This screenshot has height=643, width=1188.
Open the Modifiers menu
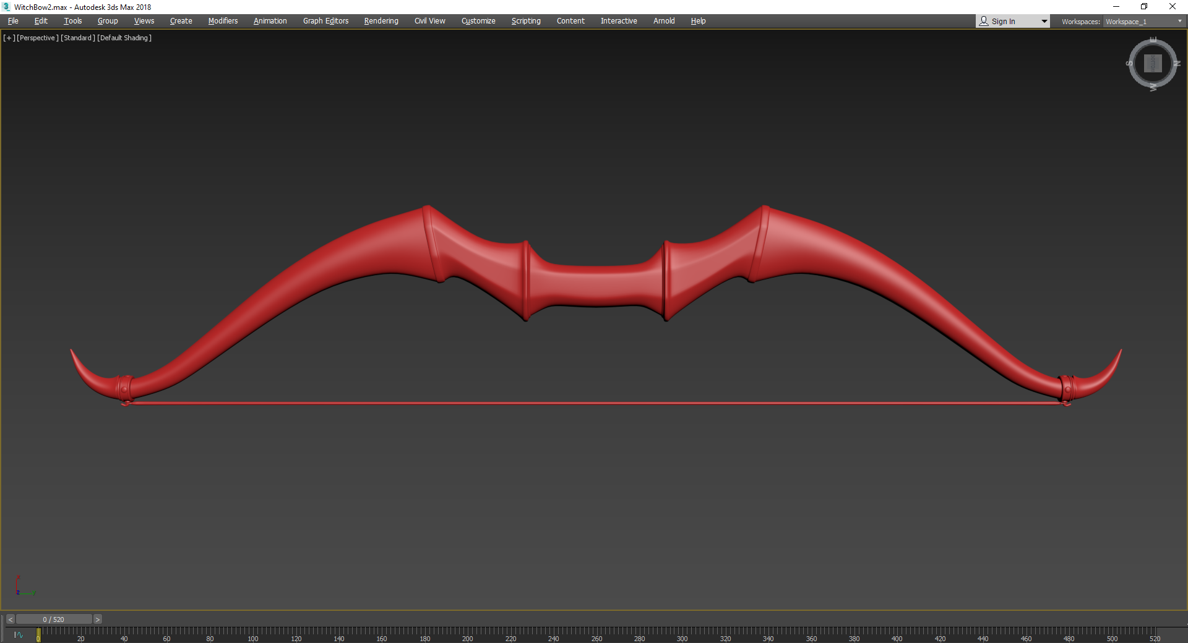pyautogui.click(x=223, y=21)
